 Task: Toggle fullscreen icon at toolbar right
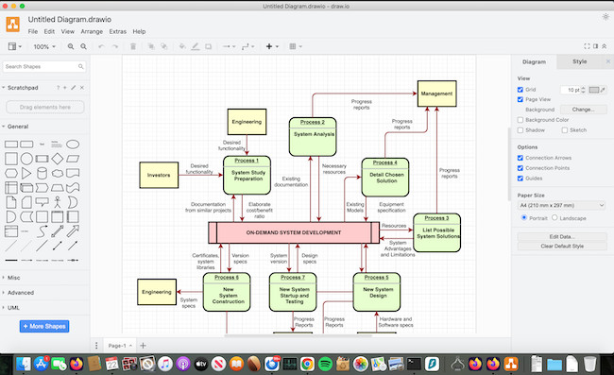(x=587, y=46)
